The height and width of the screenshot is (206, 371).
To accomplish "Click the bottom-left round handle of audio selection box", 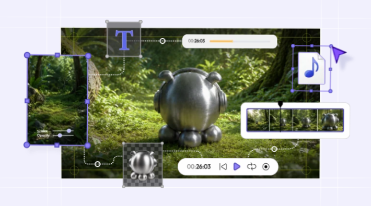I will [x=293, y=91].
